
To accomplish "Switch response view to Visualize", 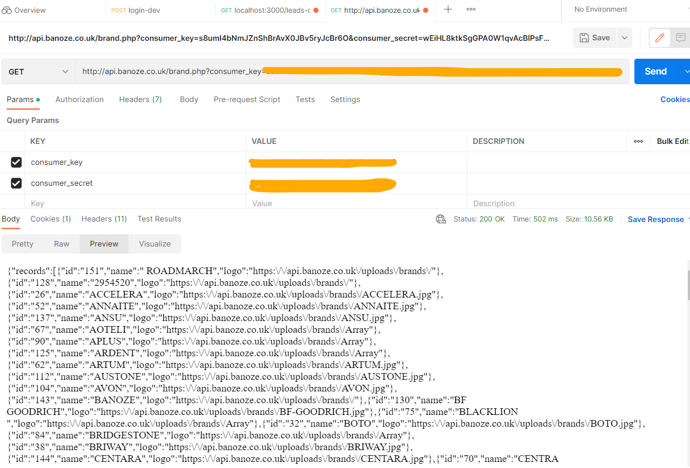I will 155,244.
